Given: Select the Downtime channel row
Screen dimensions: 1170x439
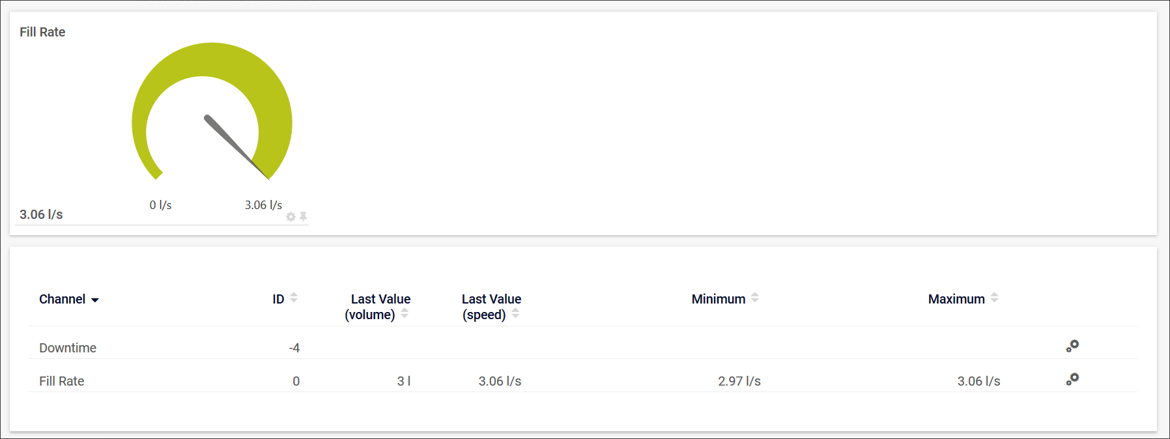Looking at the screenshot, I should point(68,348).
